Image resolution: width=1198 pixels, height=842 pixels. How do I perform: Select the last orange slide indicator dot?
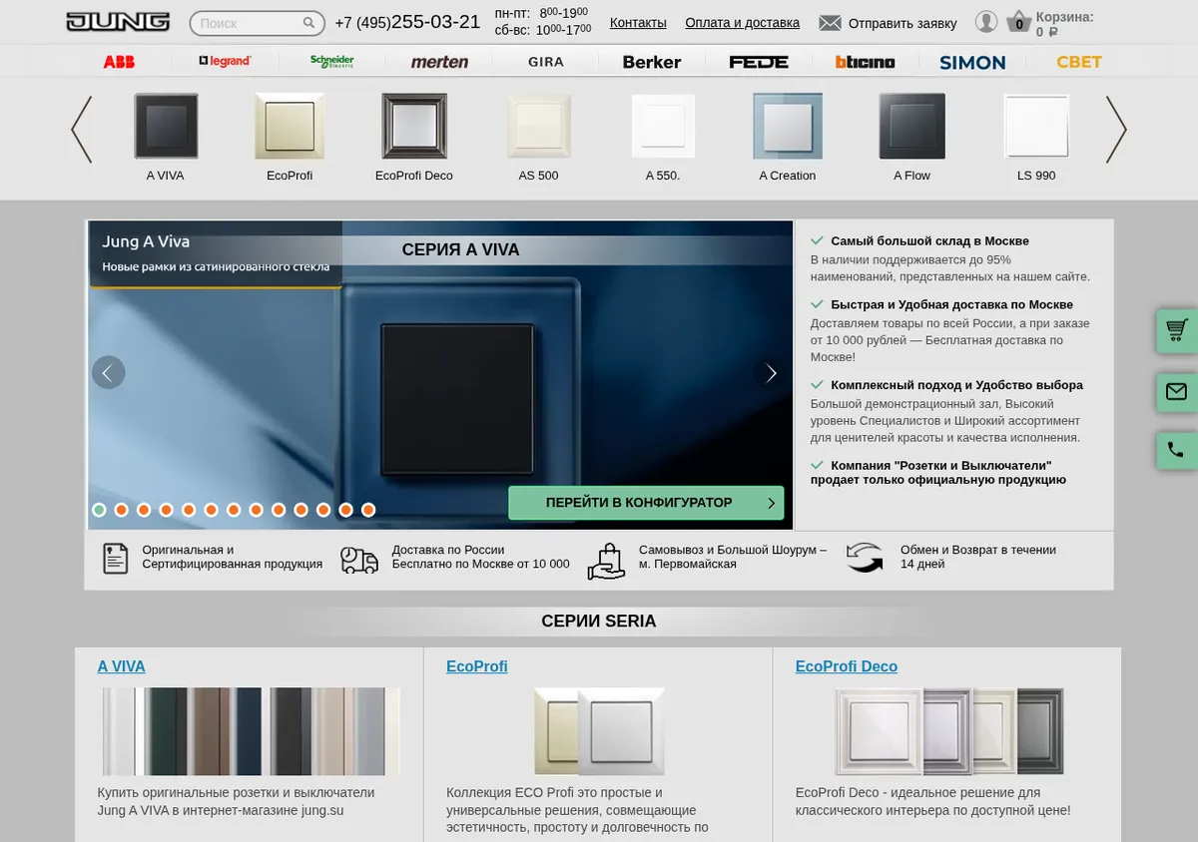click(x=368, y=510)
